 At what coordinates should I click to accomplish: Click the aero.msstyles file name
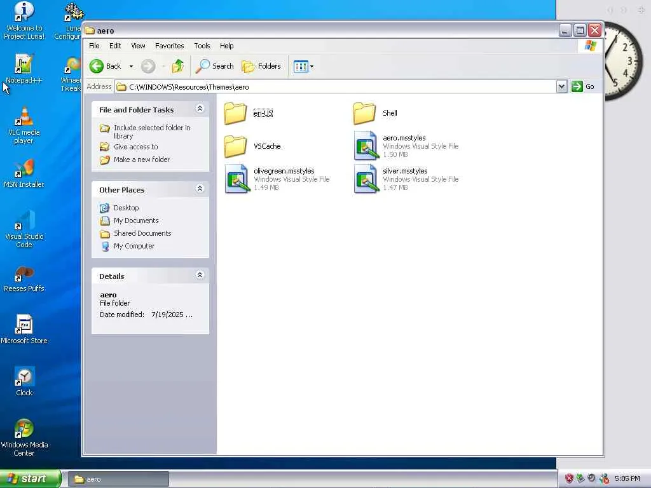404,138
